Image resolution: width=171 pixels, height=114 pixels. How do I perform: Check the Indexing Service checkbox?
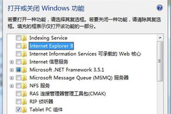[19, 38]
